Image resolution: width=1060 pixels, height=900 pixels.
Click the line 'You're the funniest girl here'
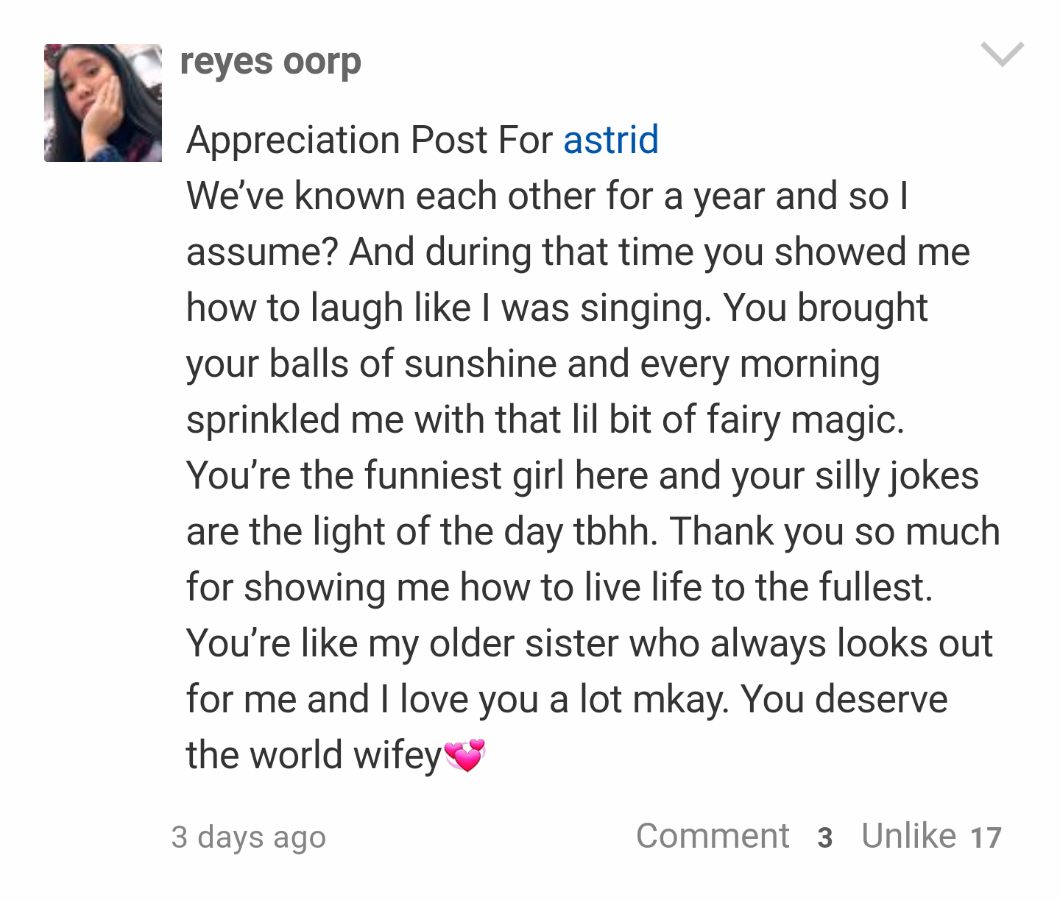[x=582, y=476]
